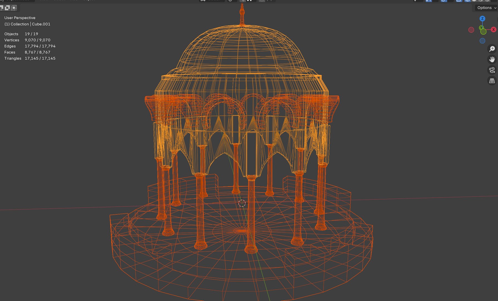Image resolution: width=498 pixels, height=301 pixels.
Task: Click the '(1) Collection | Cube.001' text
Action: pos(27,24)
